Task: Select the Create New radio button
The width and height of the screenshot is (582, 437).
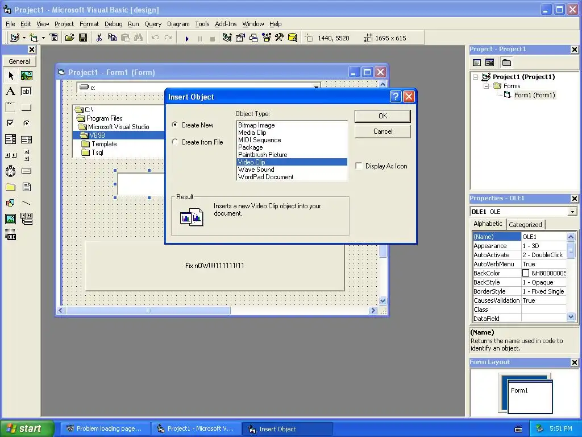Action: 175,125
